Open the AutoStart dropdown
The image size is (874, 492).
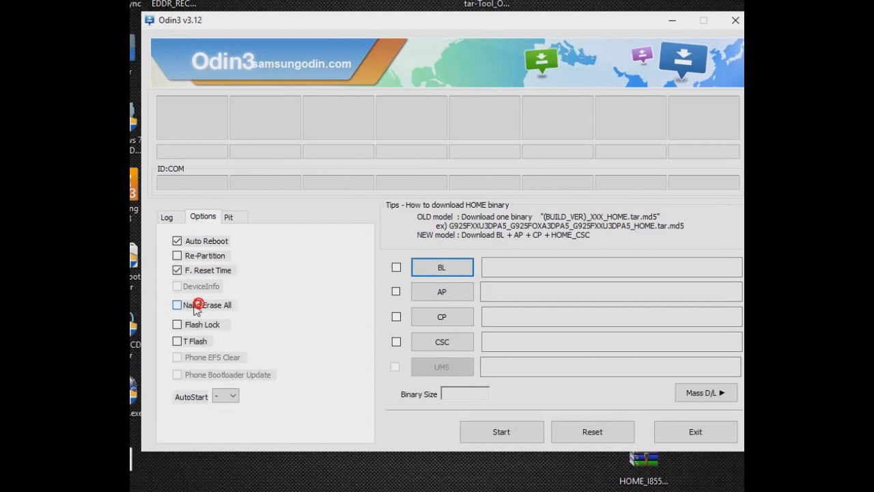point(225,396)
